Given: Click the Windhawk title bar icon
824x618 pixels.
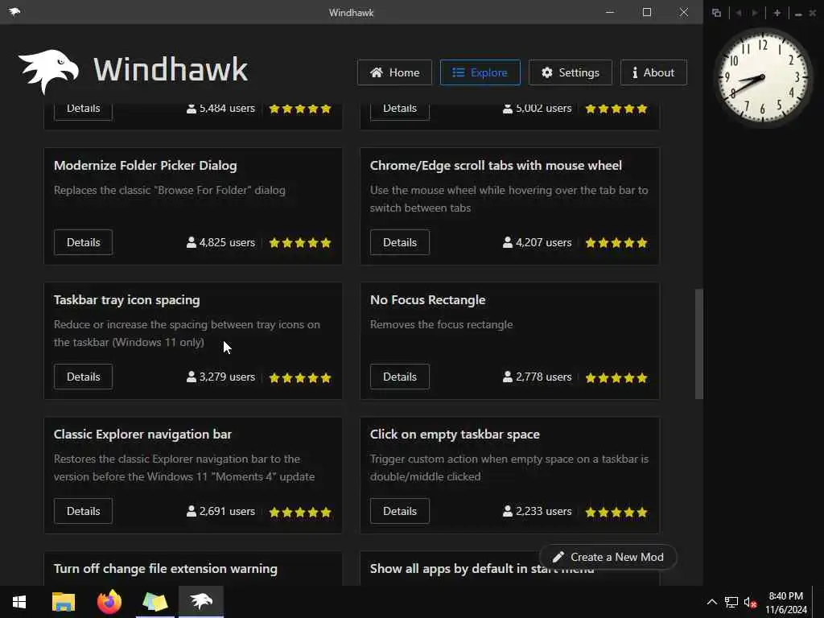Looking at the screenshot, I should click(14, 11).
